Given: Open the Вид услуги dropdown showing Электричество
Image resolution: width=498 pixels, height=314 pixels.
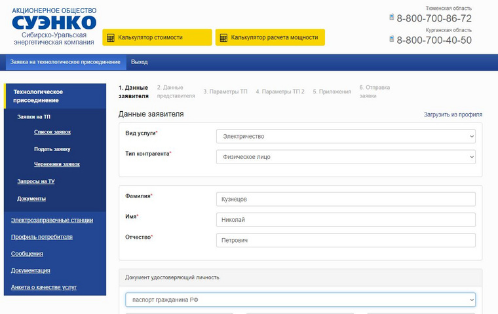Looking at the screenshot, I should point(346,136).
